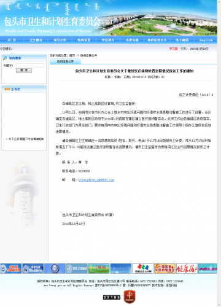This screenshot has width=221, height=307.
Task: Open the 电子邮箱 navigation item
Action: click(x=182, y=40)
